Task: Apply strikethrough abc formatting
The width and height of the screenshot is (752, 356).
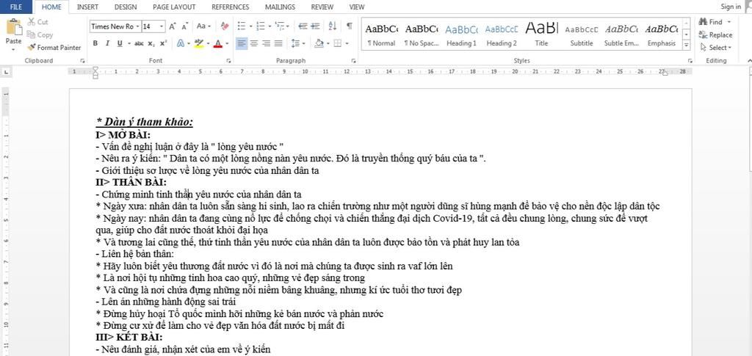Action: 139,43
